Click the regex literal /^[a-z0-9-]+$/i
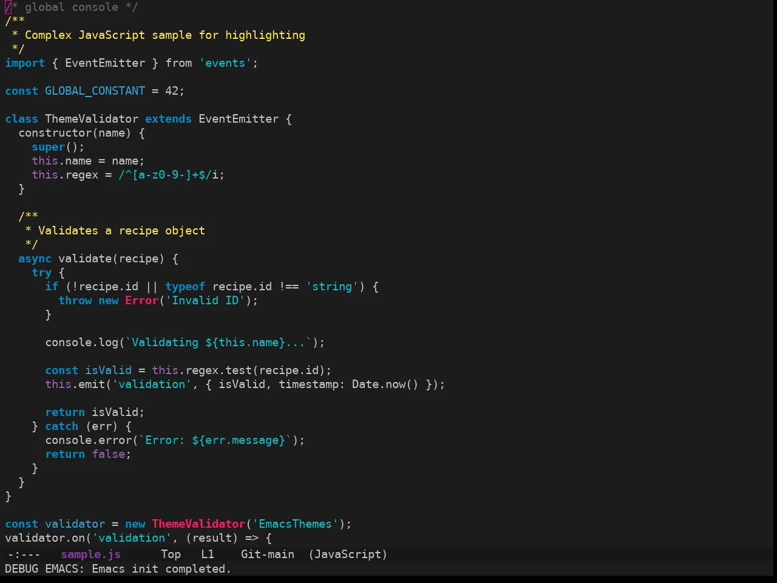Image resolution: width=777 pixels, height=583 pixels. click(x=168, y=175)
